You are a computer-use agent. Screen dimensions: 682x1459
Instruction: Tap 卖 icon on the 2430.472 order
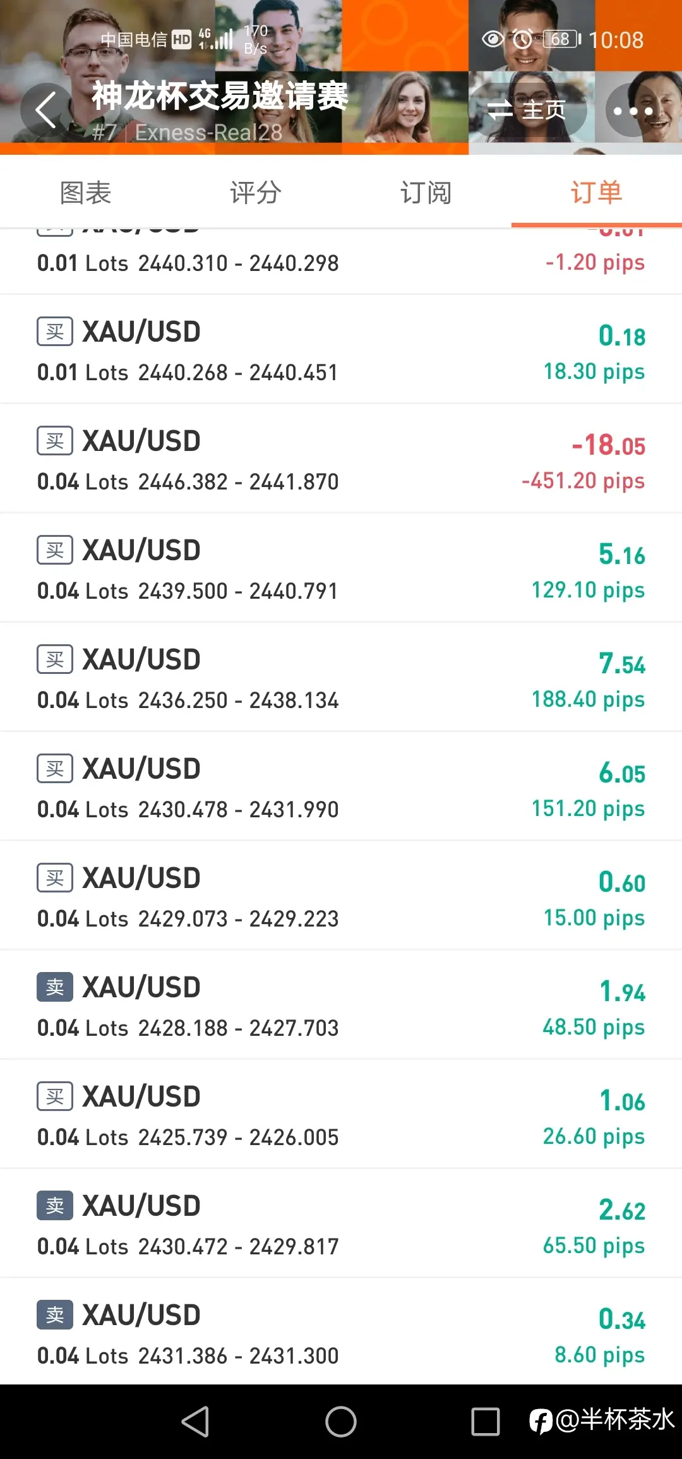click(55, 1206)
